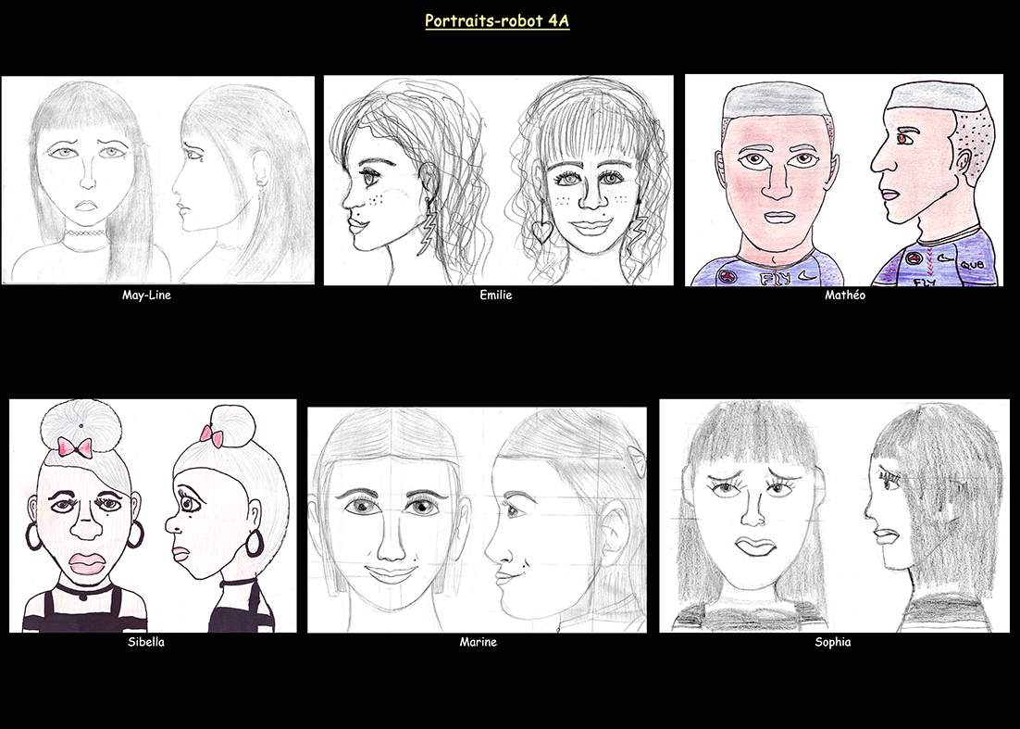Click the Sophia name caption
This screenshot has height=729, width=1020.
[833, 643]
